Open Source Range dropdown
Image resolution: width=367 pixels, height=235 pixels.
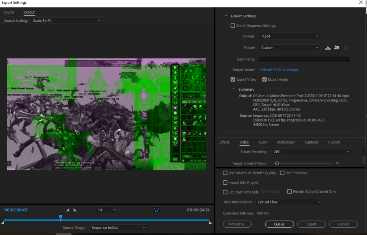(118, 228)
